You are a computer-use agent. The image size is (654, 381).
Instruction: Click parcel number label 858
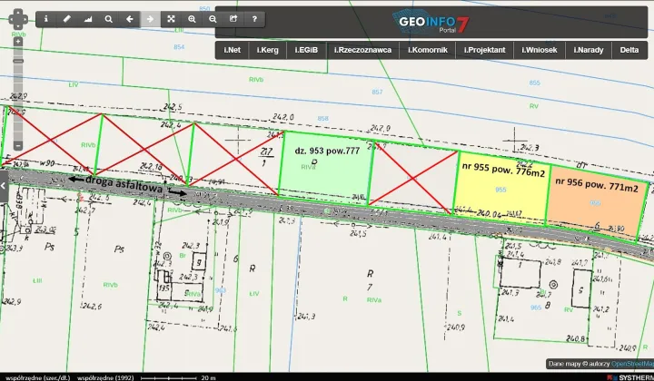coord(322,119)
